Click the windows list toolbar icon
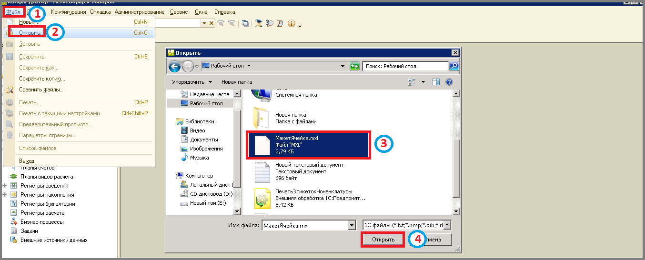Screen dimensions: 645x260 click(x=245, y=23)
